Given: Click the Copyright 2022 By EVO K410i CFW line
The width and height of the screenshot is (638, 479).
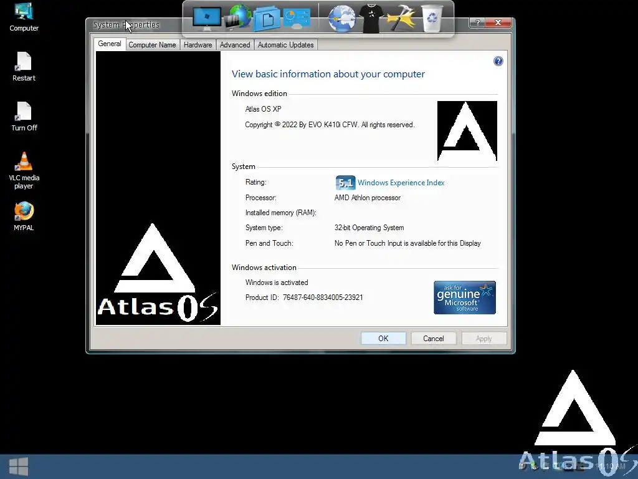Looking at the screenshot, I should tap(330, 125).
